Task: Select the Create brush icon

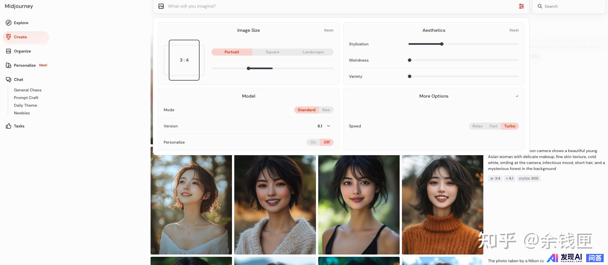Action: (9, 37)
